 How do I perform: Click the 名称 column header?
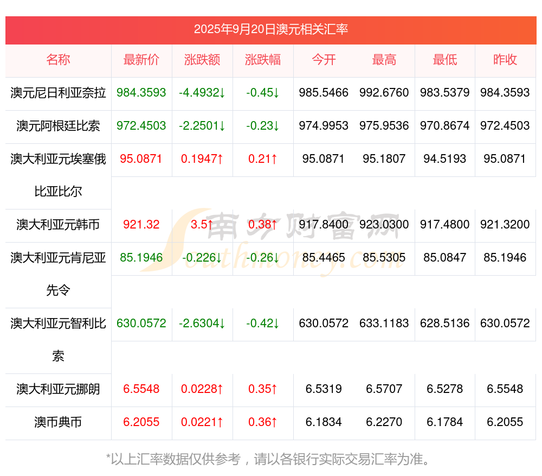[x=58, y=60]
